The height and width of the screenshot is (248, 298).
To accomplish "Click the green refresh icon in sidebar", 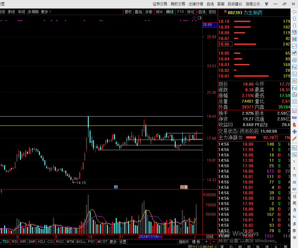I will click(x=294, y=155).
